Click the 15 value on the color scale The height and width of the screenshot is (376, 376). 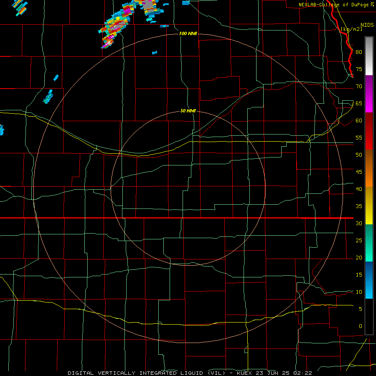[x=359, y=275]
